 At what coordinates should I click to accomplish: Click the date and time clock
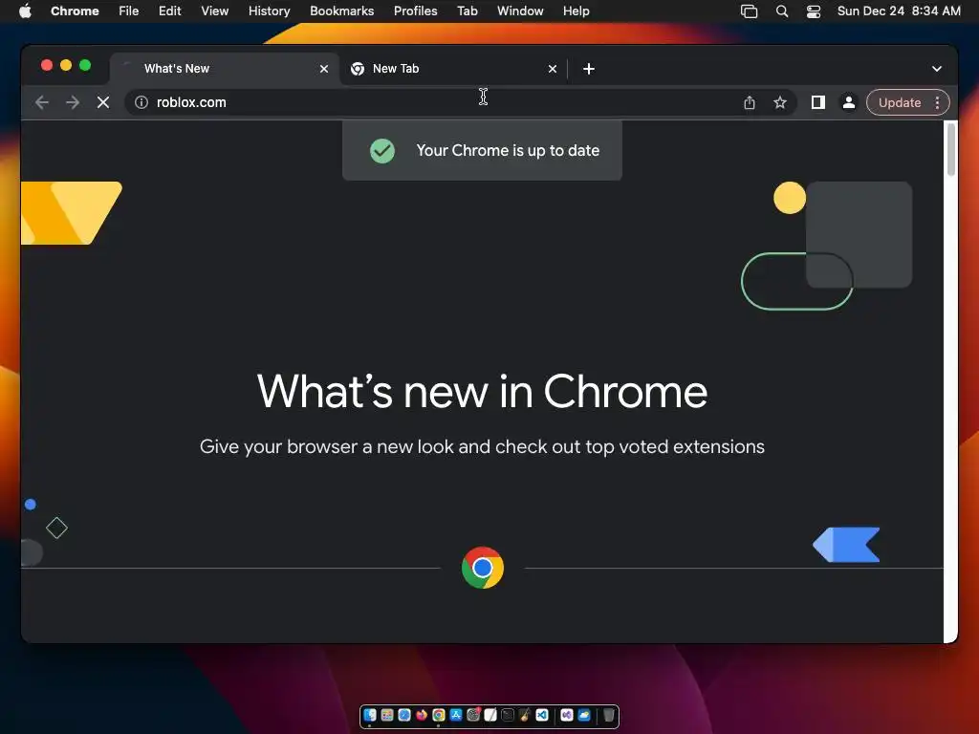click(899, 11)
